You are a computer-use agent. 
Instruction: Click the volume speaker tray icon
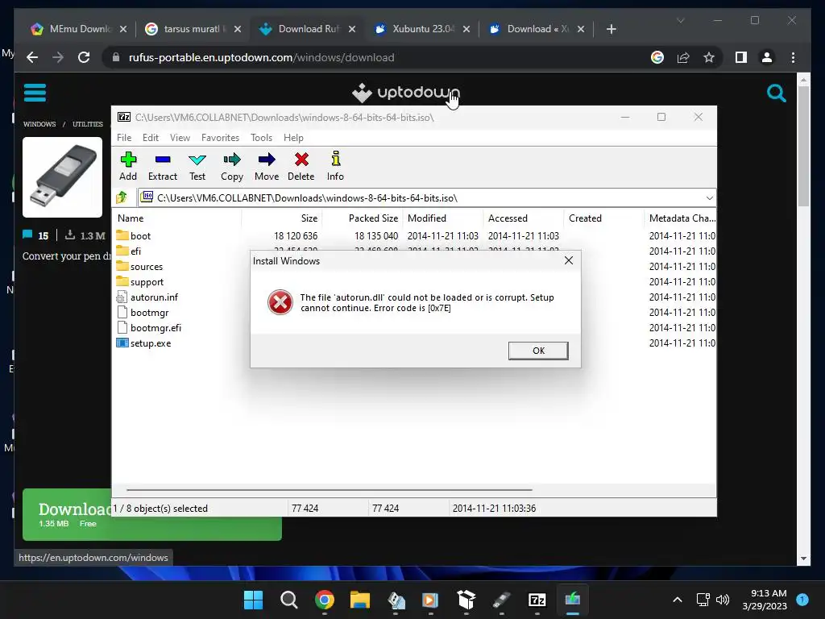pos(723,600)
